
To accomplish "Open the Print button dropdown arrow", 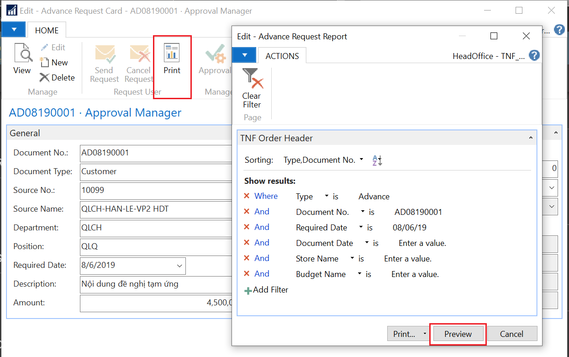I will coord(425,334).
